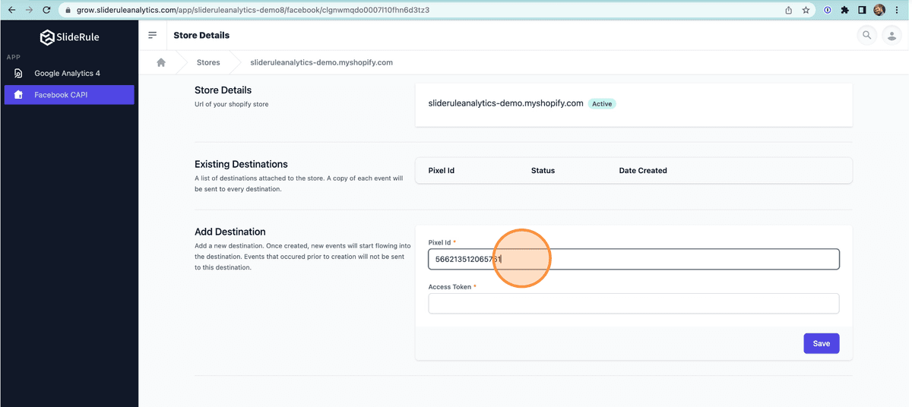Open the search magnifier icon

866,35
